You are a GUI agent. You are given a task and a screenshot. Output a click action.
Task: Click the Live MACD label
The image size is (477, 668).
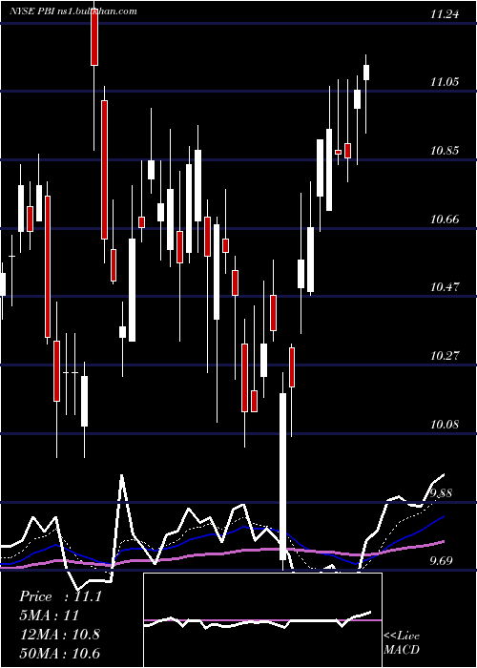click(402, 642)
